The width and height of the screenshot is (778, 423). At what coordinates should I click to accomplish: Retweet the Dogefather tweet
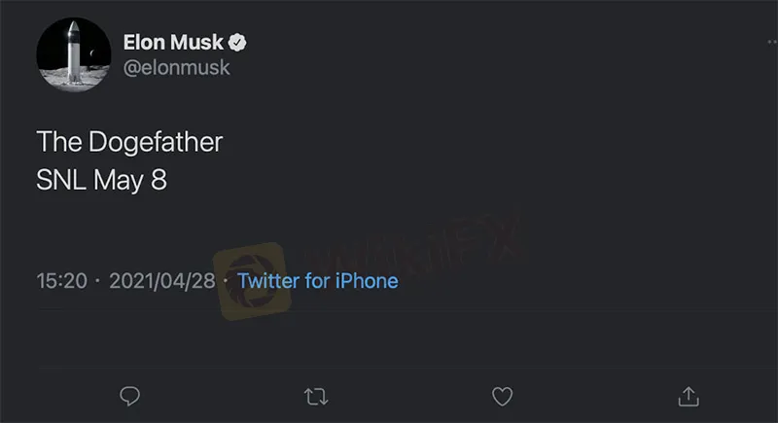pyautogui.click(x=316, y=396)
